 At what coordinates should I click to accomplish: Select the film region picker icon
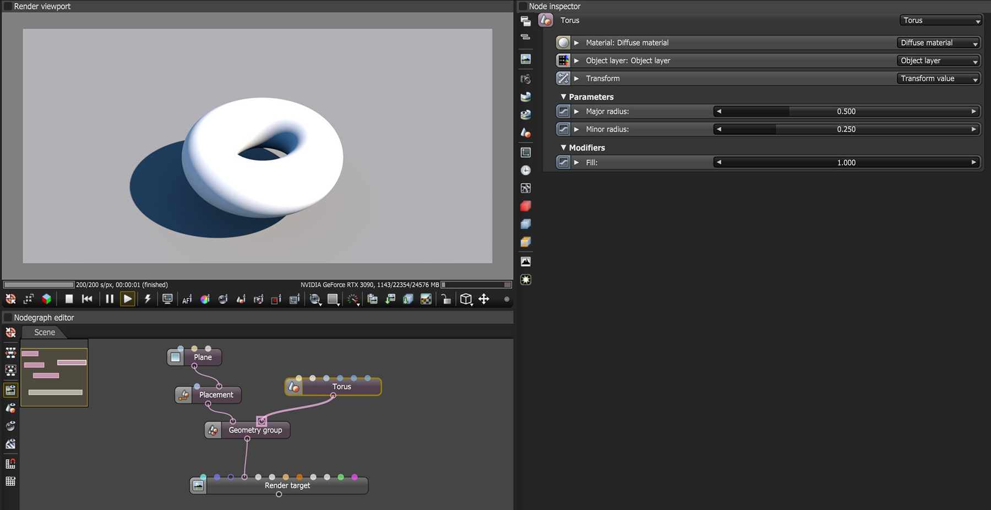point(295,299)
